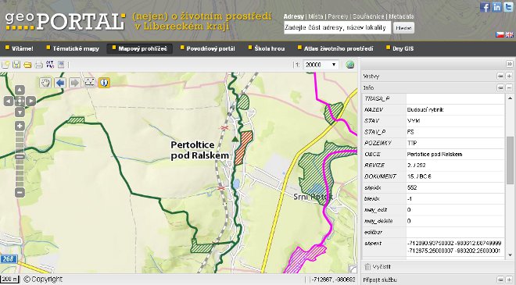
Task: Open the Tématické mapy menu
Action: (73, 48)
